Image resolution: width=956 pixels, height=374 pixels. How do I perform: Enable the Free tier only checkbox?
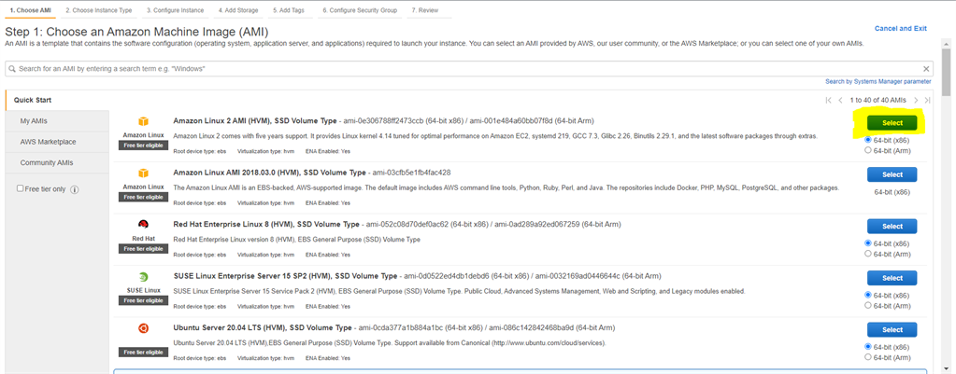(21, 189)
